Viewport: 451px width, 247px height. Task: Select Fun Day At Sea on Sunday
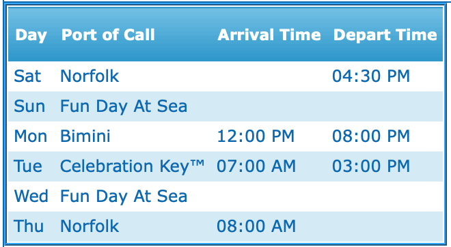pos(124,106)
